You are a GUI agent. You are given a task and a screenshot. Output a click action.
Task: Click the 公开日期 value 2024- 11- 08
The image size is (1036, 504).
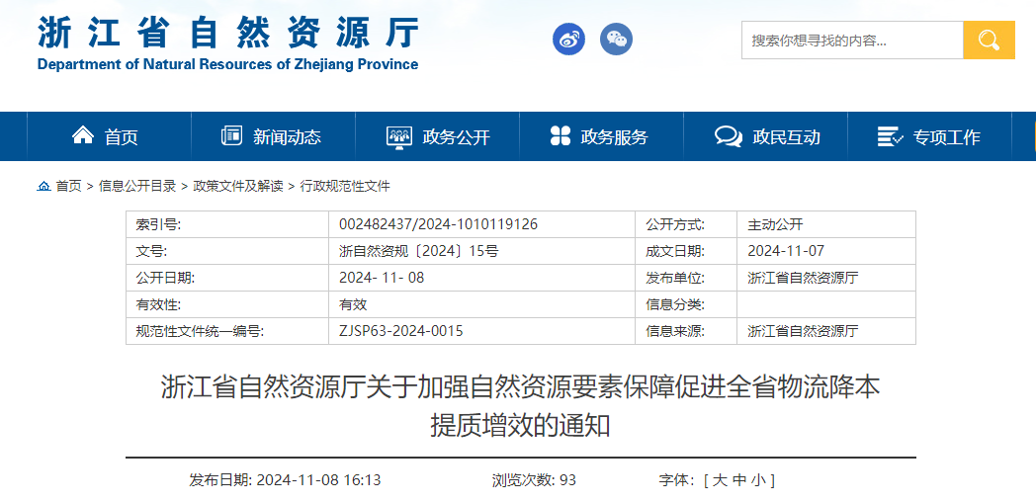tap(382, 278)
